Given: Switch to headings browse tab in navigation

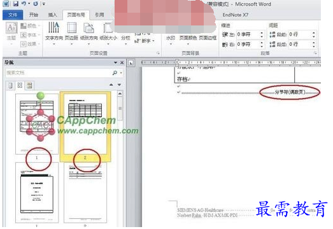Looking at the screenshot, I should (x=10, y=85).
